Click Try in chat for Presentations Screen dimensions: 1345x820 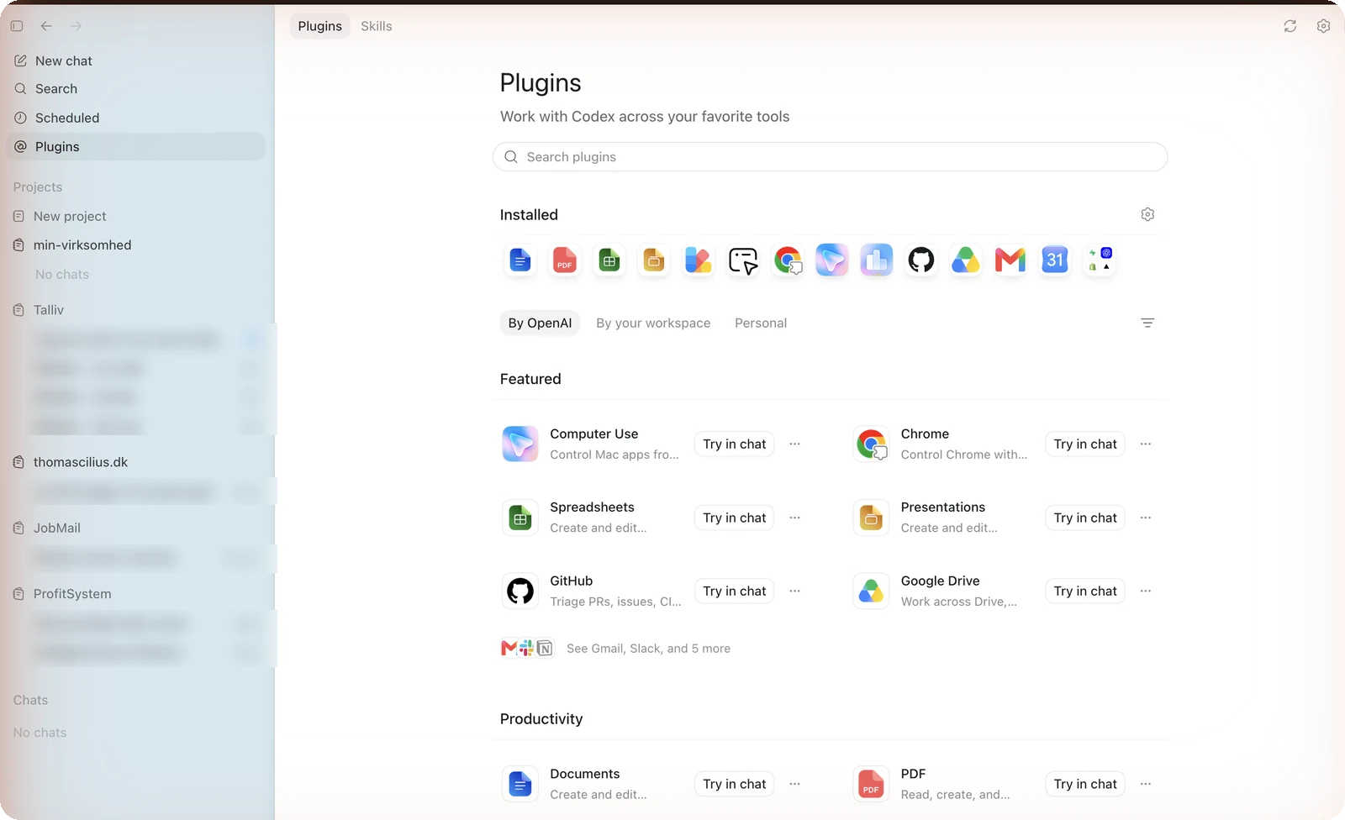coord(1085,518)
